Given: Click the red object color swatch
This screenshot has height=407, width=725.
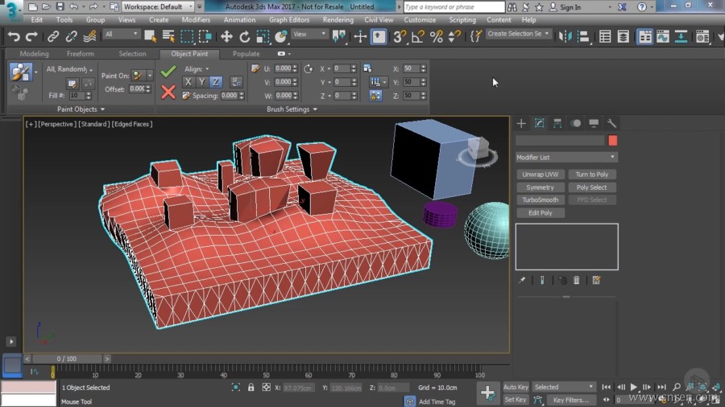Looking at the screenshot, I should coord(613,141).
